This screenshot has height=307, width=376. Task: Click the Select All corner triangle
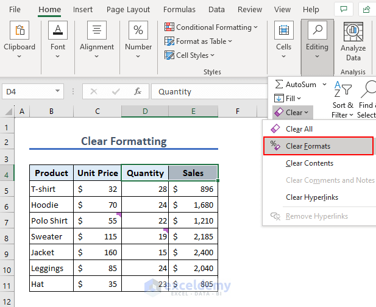pyautogui.click(x=9, y=111)
